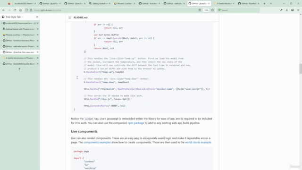Switch to Getting Started top tab
302x170 pixels.
pyautogui.click(x=100, y=3)
